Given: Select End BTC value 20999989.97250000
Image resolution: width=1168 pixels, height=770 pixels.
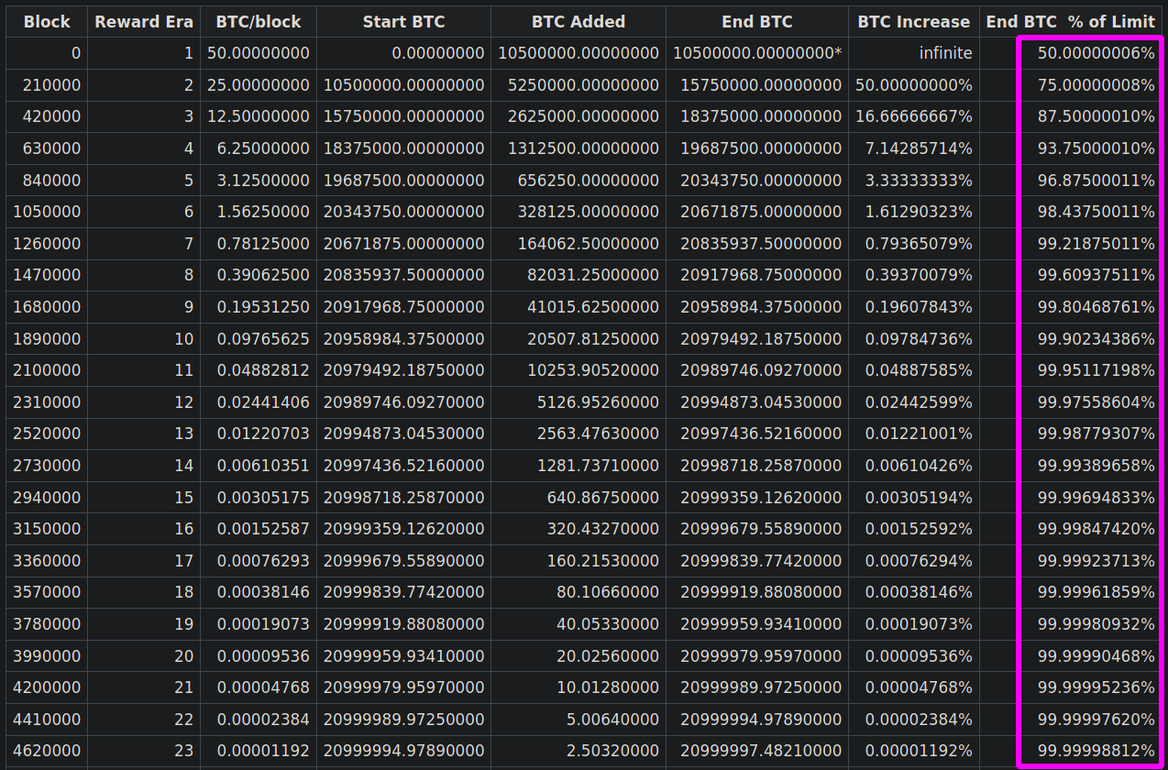Looking at the screenshot, I should coord(757,687).
